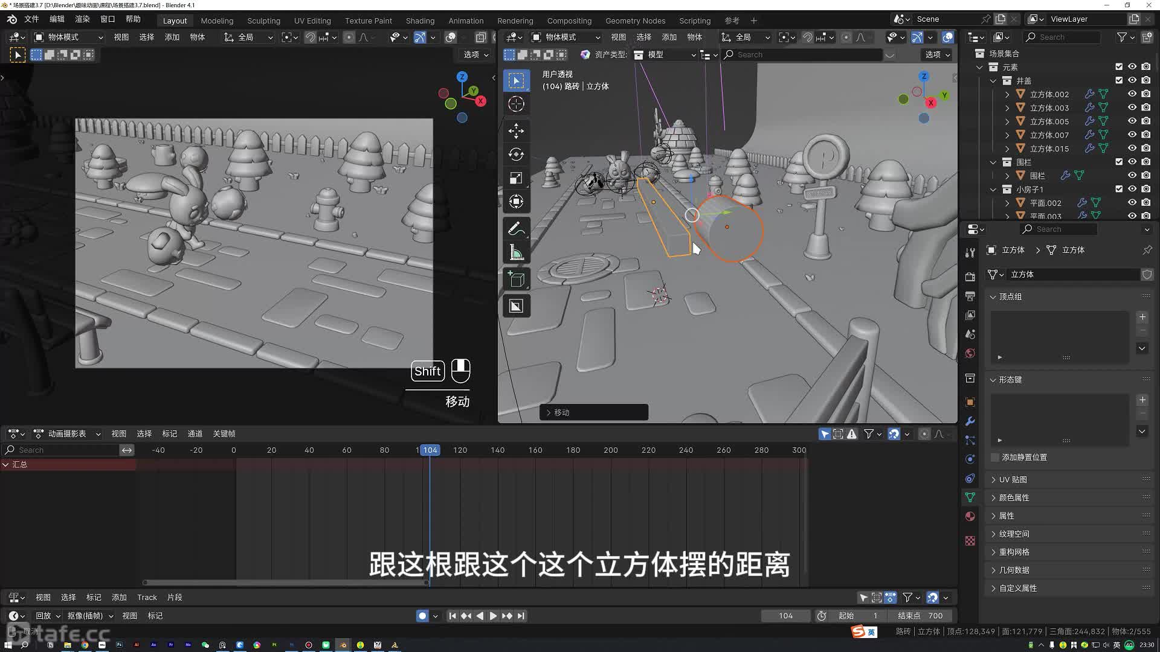The height and width of the screenshot is (652, 1160).
Task: Open the Object Data mesh properties tab
Action: [x=970, y=497]
